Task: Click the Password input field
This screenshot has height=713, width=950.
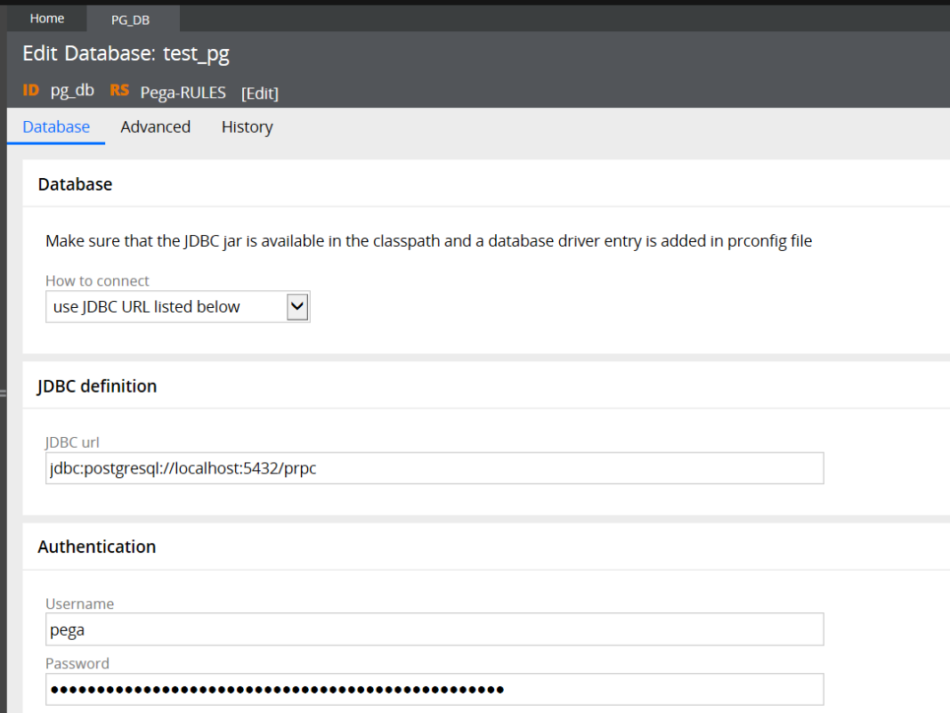Action: coord(434,689)
